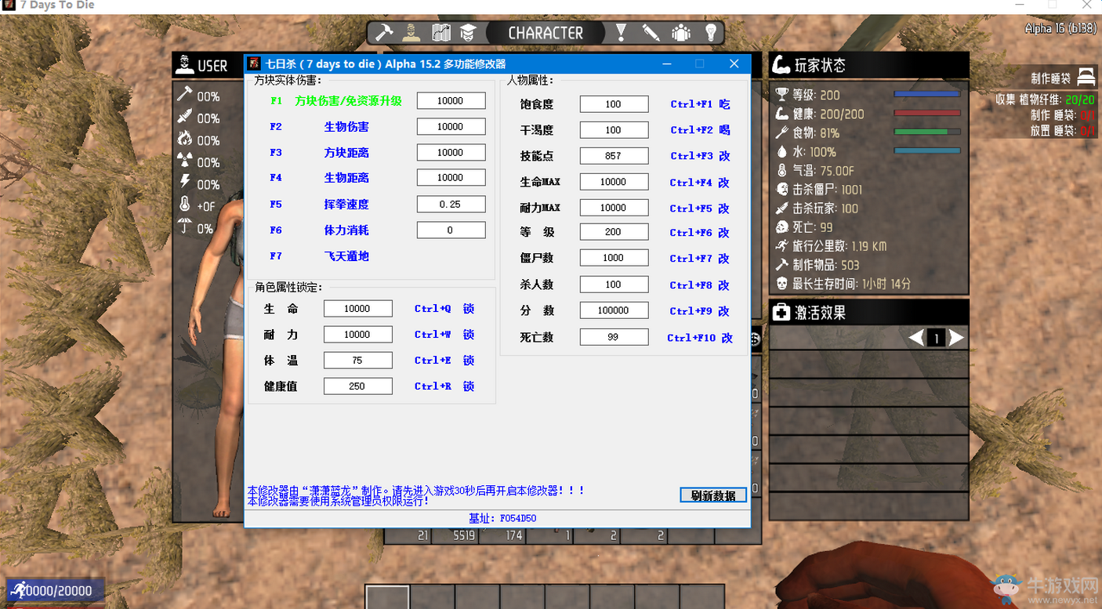Open the map tab icon
The width and height of the screenshot is (1102, 609).
coord(441,33)
